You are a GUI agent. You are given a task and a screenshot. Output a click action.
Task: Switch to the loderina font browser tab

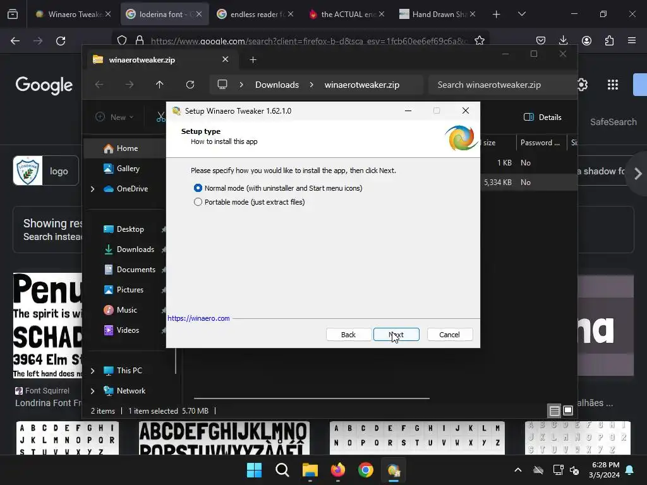(165, 14)
